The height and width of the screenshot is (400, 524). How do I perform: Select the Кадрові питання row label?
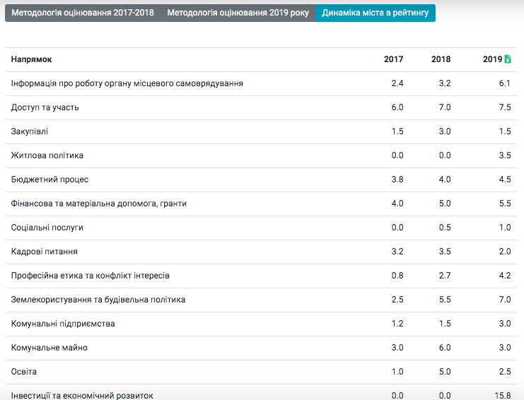44,252
